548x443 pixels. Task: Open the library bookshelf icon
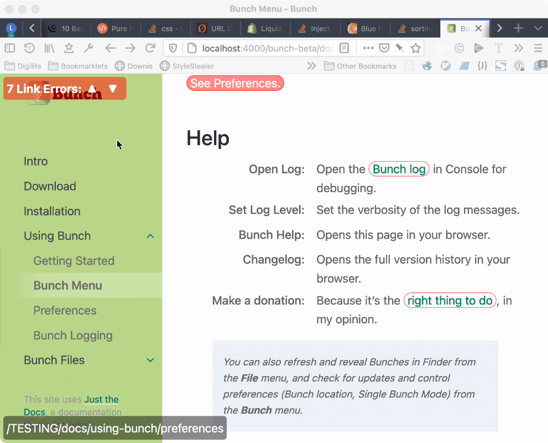(x=49, y=48)
